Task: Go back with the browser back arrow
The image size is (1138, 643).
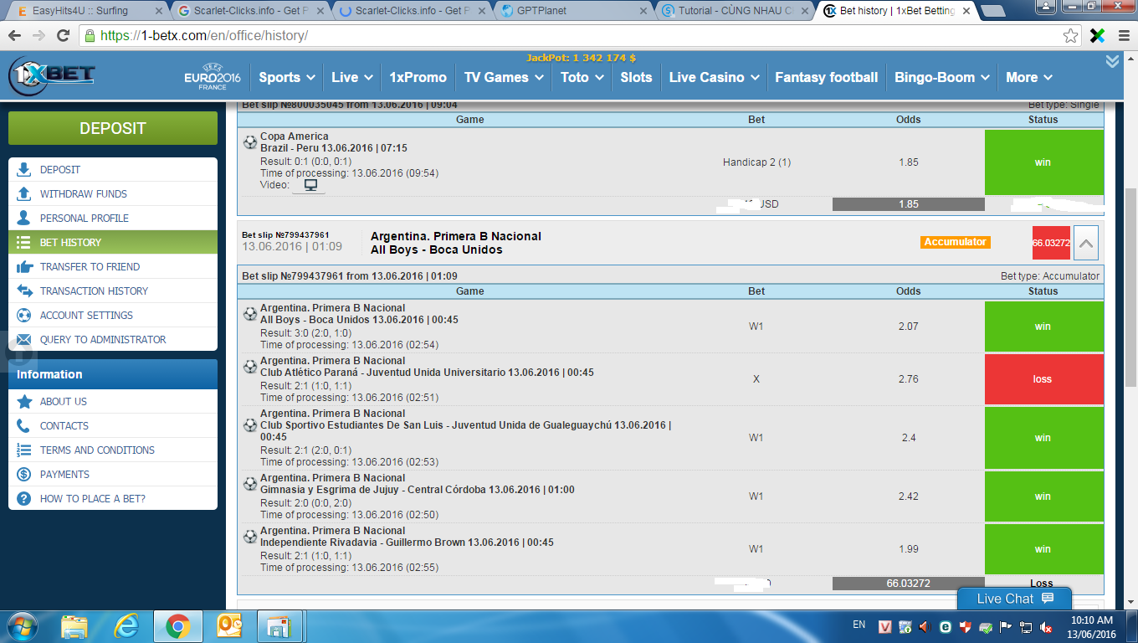Action: click(15, 36)
